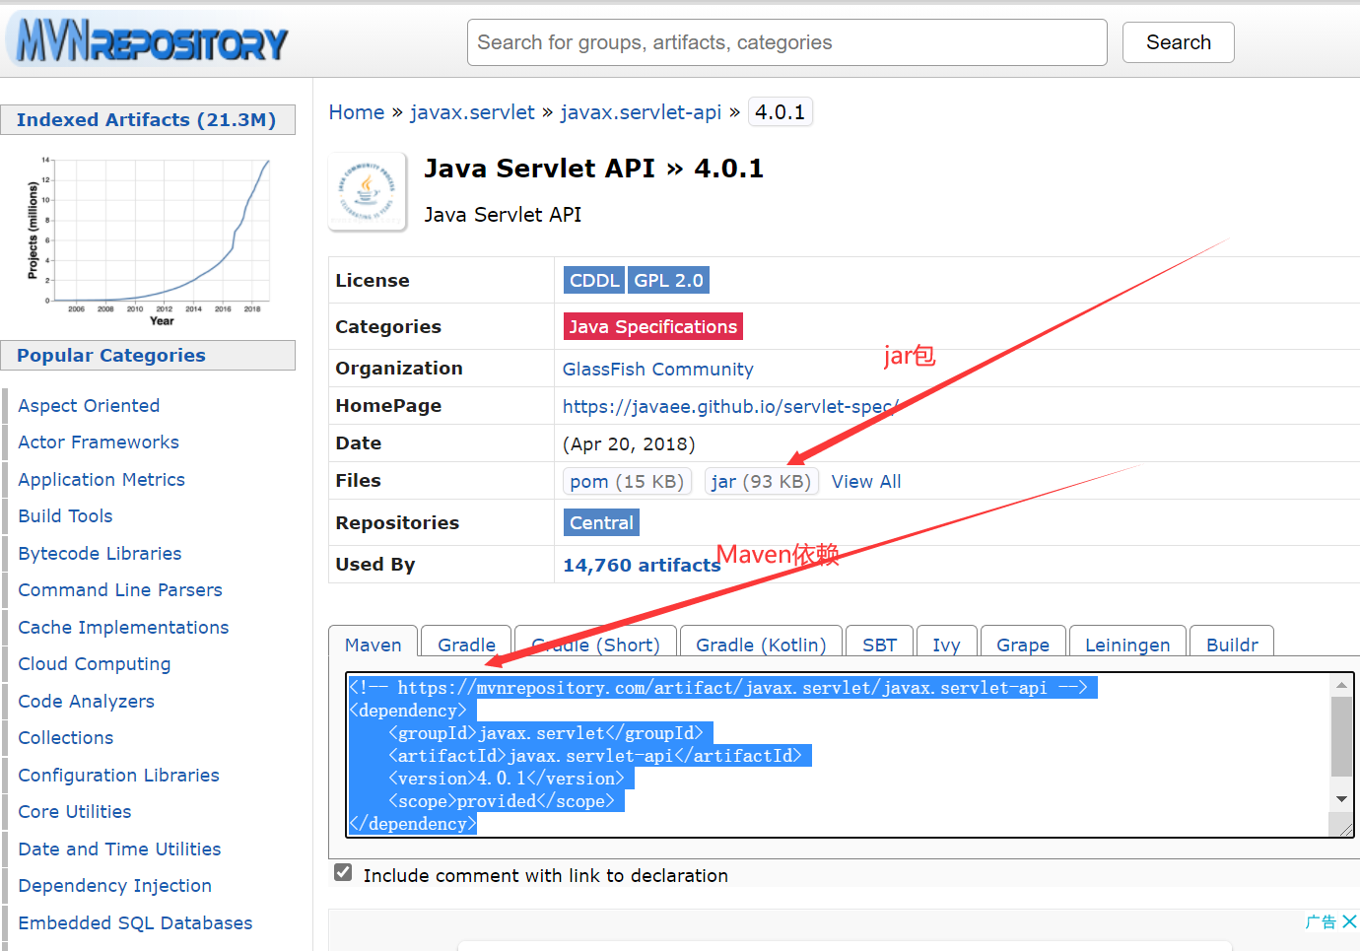Open the Central repository tag
Screen dimensions: 1360x951
601,522
